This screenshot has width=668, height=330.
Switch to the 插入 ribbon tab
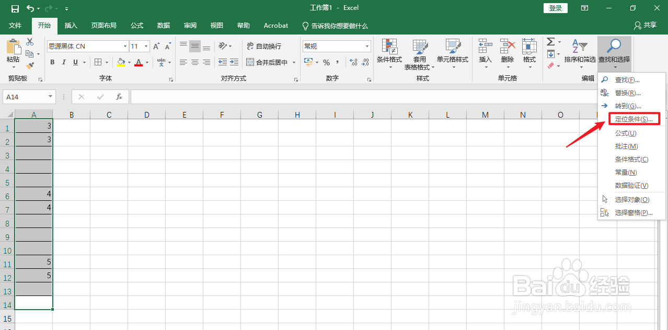[71, 26]
